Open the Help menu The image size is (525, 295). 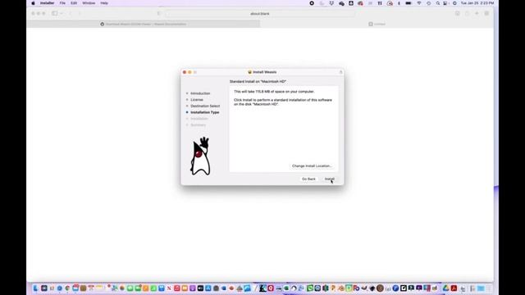tap(104, 3)
